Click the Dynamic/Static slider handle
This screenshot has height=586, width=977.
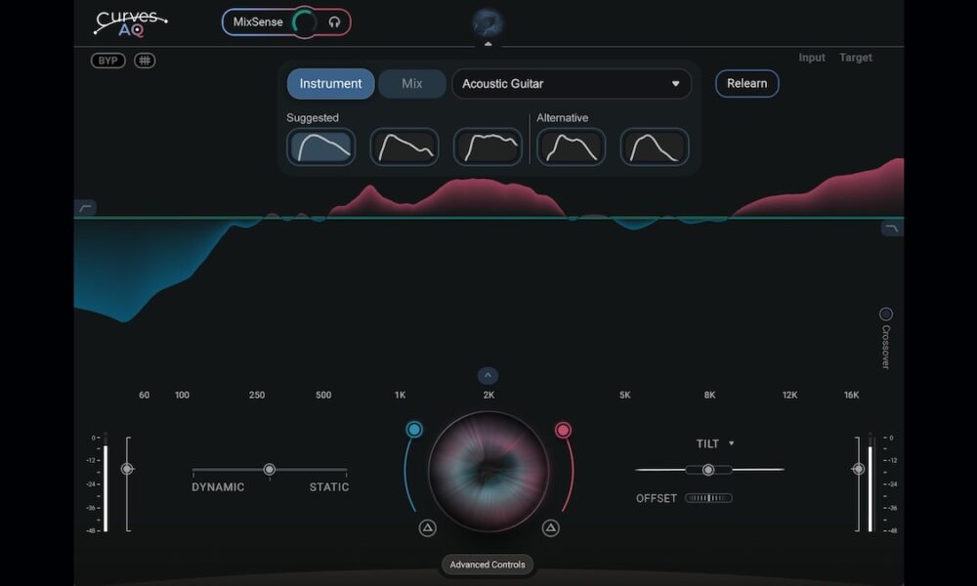pyautogui.click(x=270, y=469)
